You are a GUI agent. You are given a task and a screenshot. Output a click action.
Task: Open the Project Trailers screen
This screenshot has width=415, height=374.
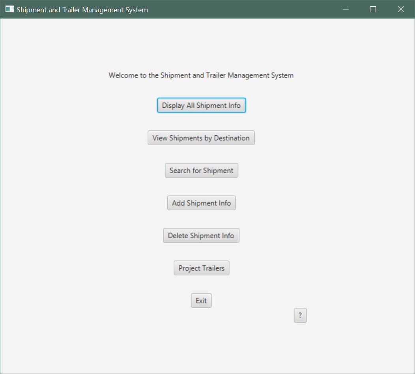pos(201,268)
